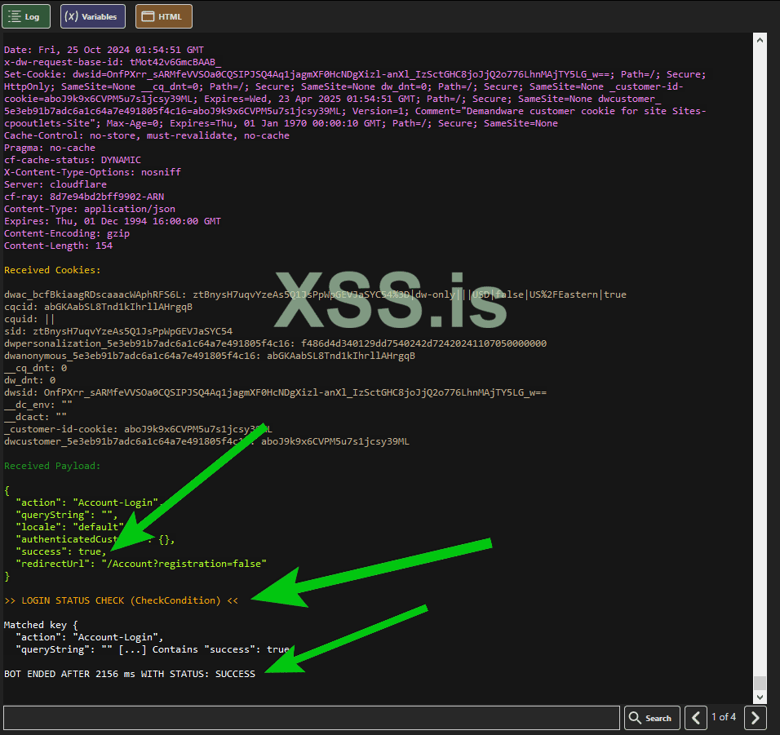Click the "__dcact:" cookie line
This screenshot has width=780, height=735.
[35, 417]
